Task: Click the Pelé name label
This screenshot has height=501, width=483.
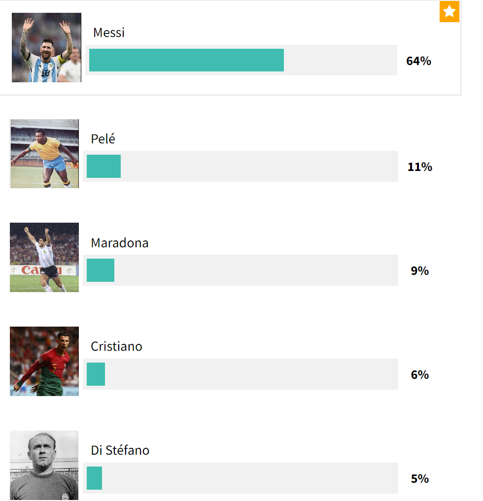Action: coord(103,139)
